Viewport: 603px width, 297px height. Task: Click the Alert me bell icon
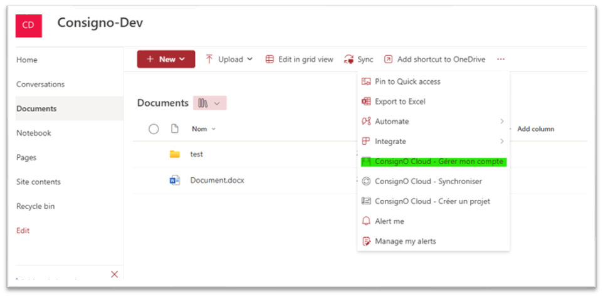point(367,221)
